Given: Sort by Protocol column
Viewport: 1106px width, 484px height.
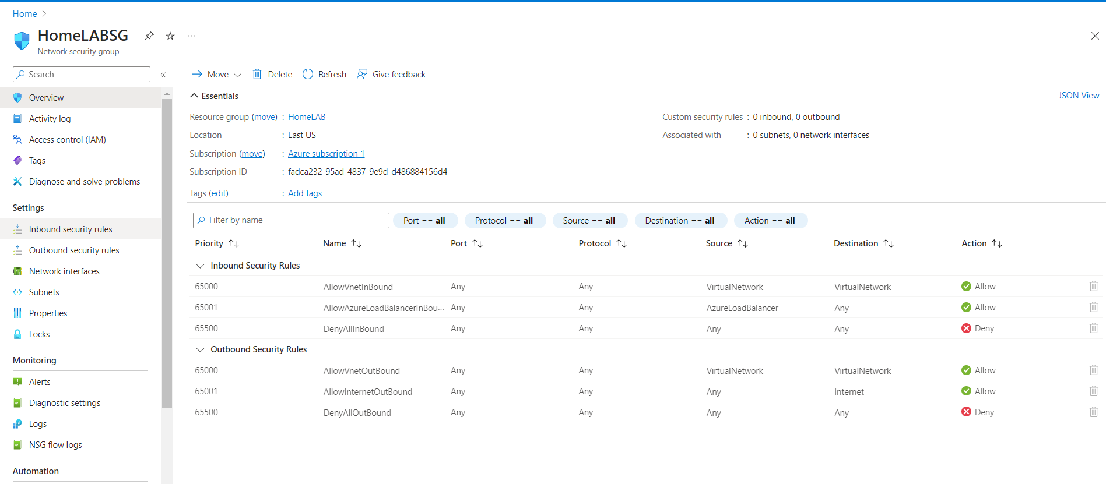Looking at the screenshot, I should [x=603, y=243].
